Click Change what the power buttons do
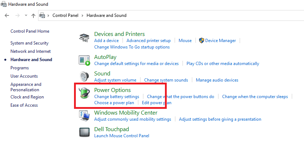The width and height of the screenshot is (304, 148). [x=180, y=96]
